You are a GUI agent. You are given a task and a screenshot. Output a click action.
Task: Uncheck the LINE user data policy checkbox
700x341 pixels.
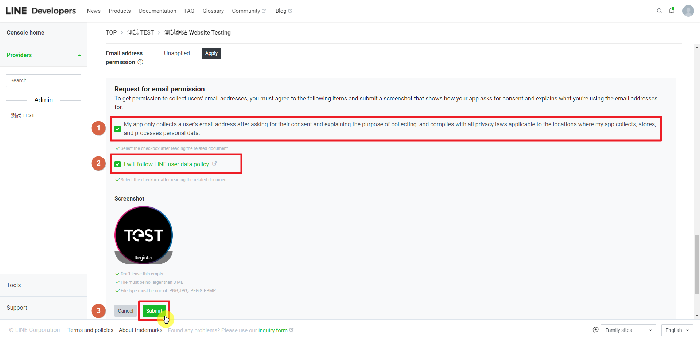click(118, 164)
